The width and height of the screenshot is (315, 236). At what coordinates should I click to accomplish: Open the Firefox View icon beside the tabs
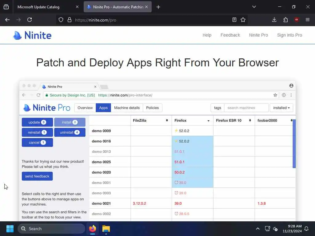coord(6,7)
